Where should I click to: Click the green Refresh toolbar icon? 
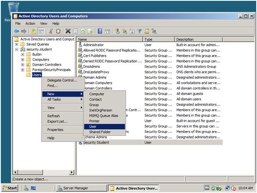coord(83,31)
